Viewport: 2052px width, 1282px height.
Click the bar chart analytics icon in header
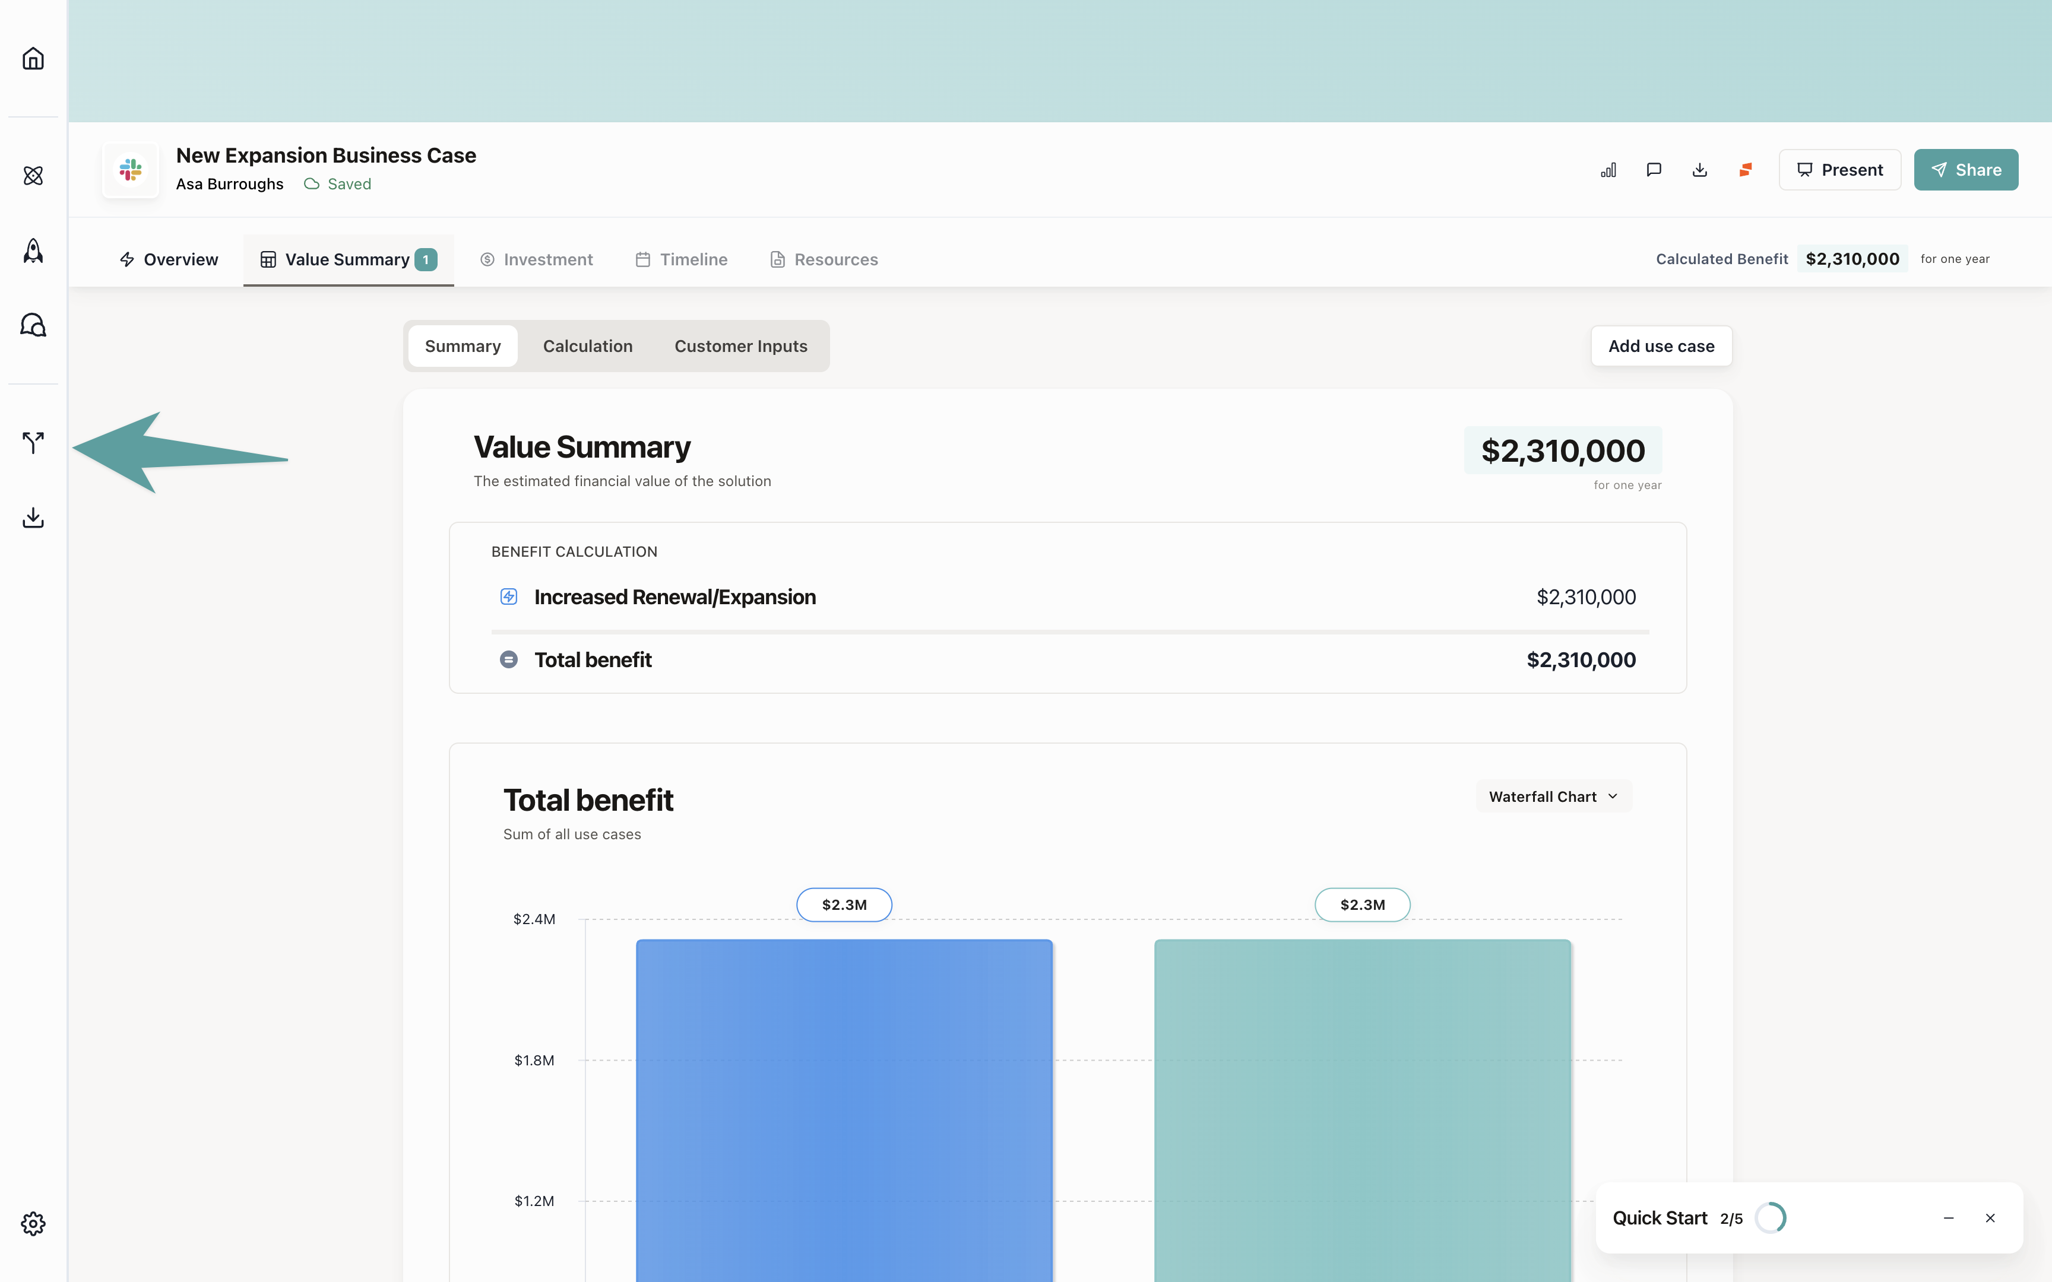(1608, 170)
